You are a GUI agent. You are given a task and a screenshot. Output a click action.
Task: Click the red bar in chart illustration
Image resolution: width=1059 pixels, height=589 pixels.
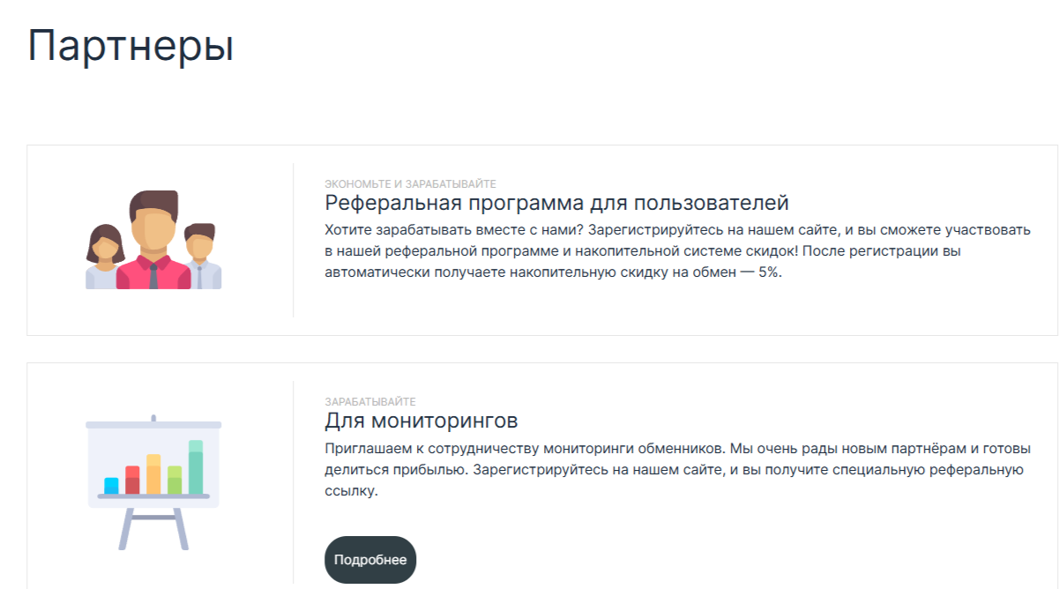coord(132,481)
